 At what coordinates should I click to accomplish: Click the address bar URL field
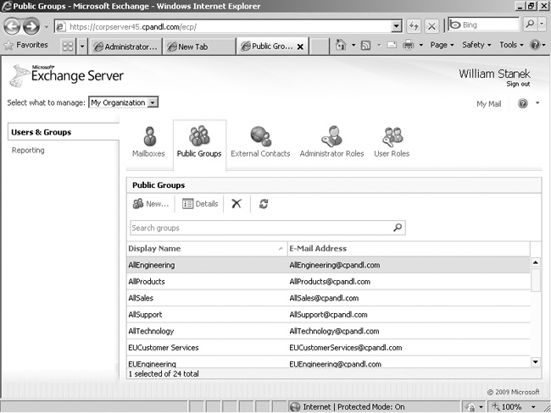(x=223, y=27)
